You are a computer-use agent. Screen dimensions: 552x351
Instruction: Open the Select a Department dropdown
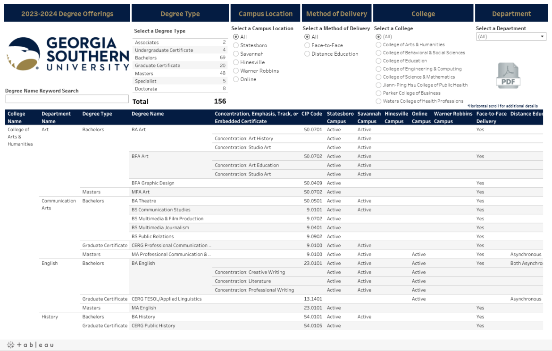[510, 36]
